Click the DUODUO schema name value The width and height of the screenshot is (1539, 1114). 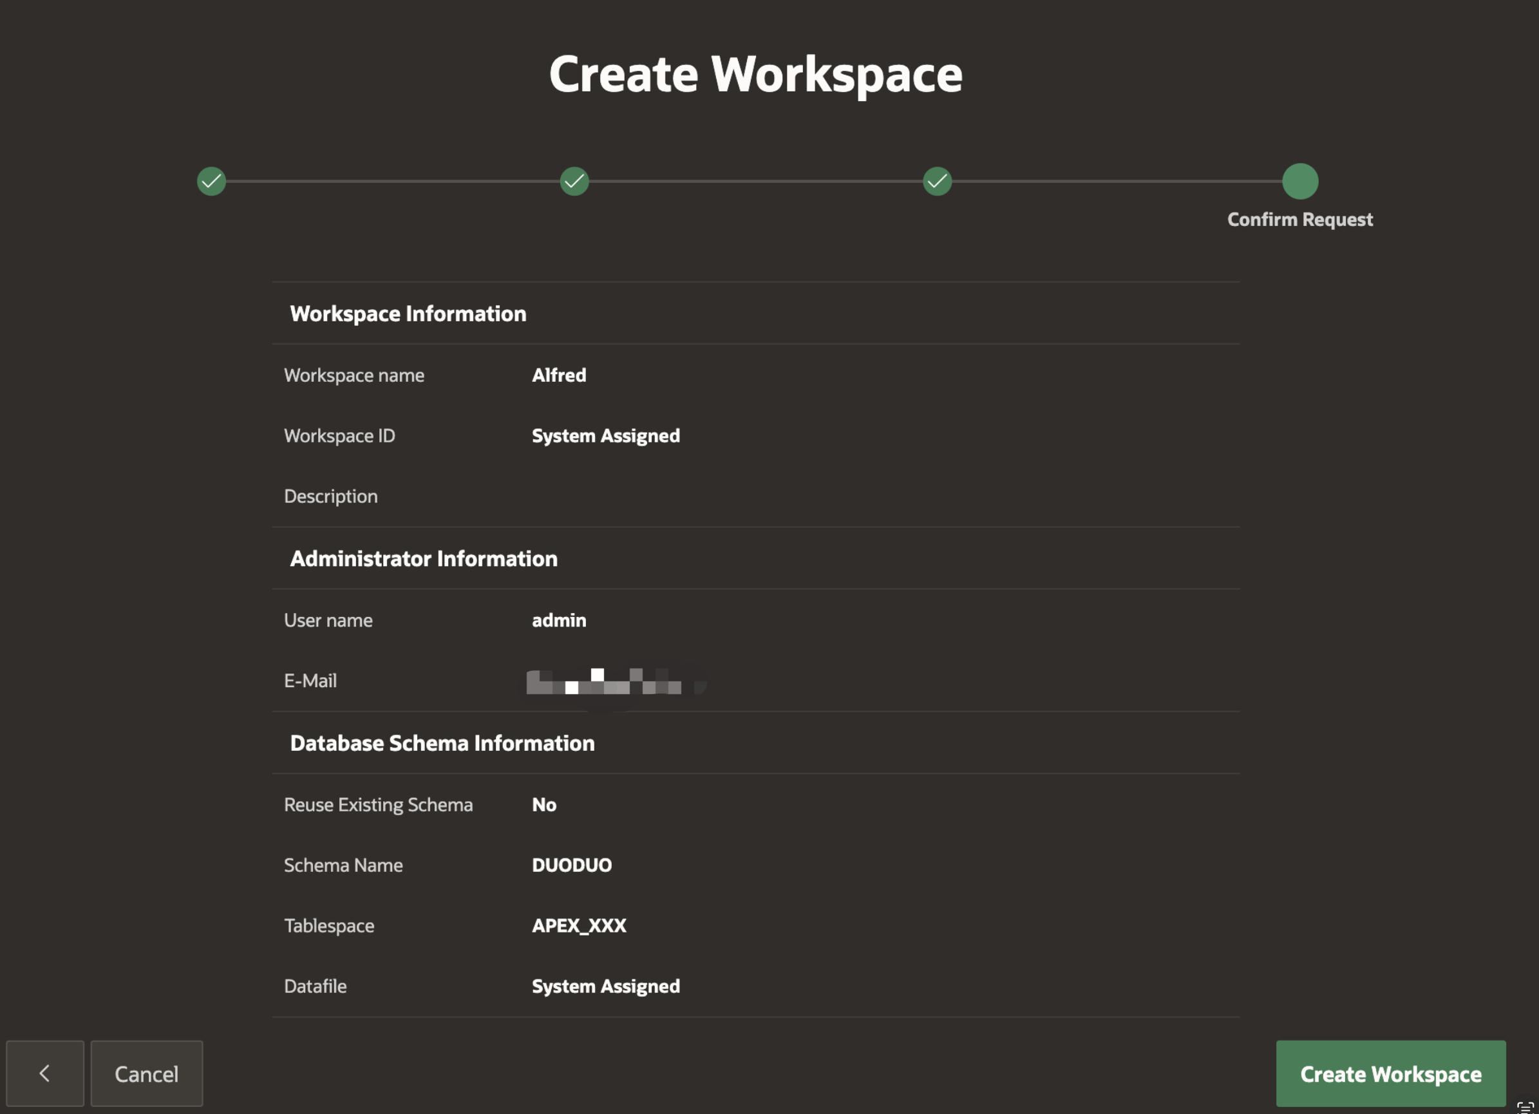[571, 865]
